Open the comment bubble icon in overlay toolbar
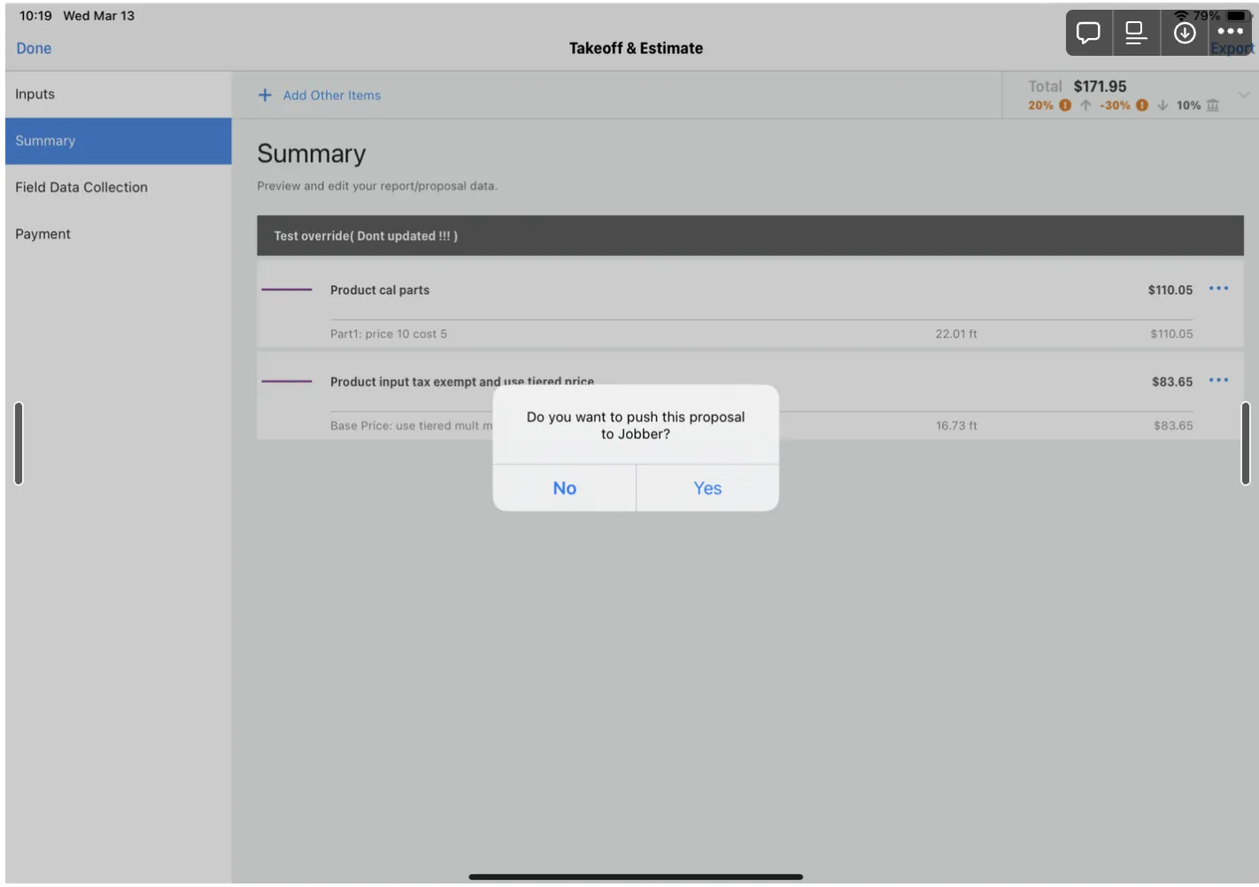The height and width of the screenshot is (887, 1259). [1088, 33]
